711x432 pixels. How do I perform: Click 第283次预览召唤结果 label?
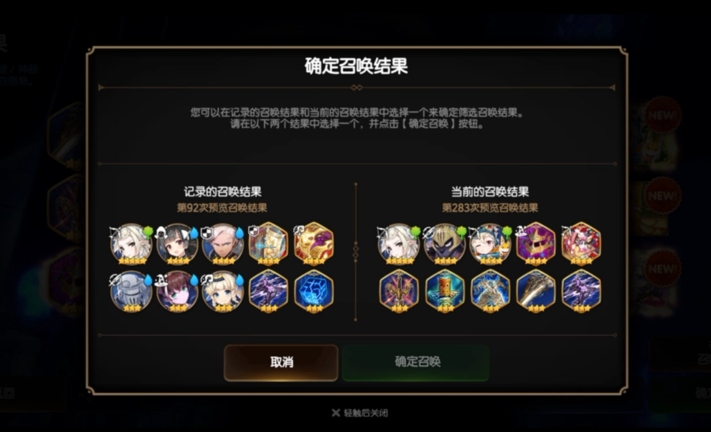490,208
